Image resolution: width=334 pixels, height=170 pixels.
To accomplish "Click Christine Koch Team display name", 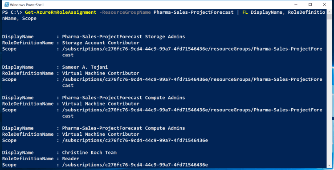I will pyautogui.click(x=89, y=153).
